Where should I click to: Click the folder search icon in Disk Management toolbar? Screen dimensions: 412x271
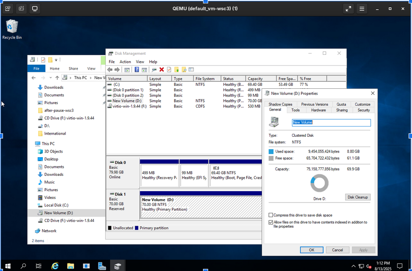coord(184,70)
